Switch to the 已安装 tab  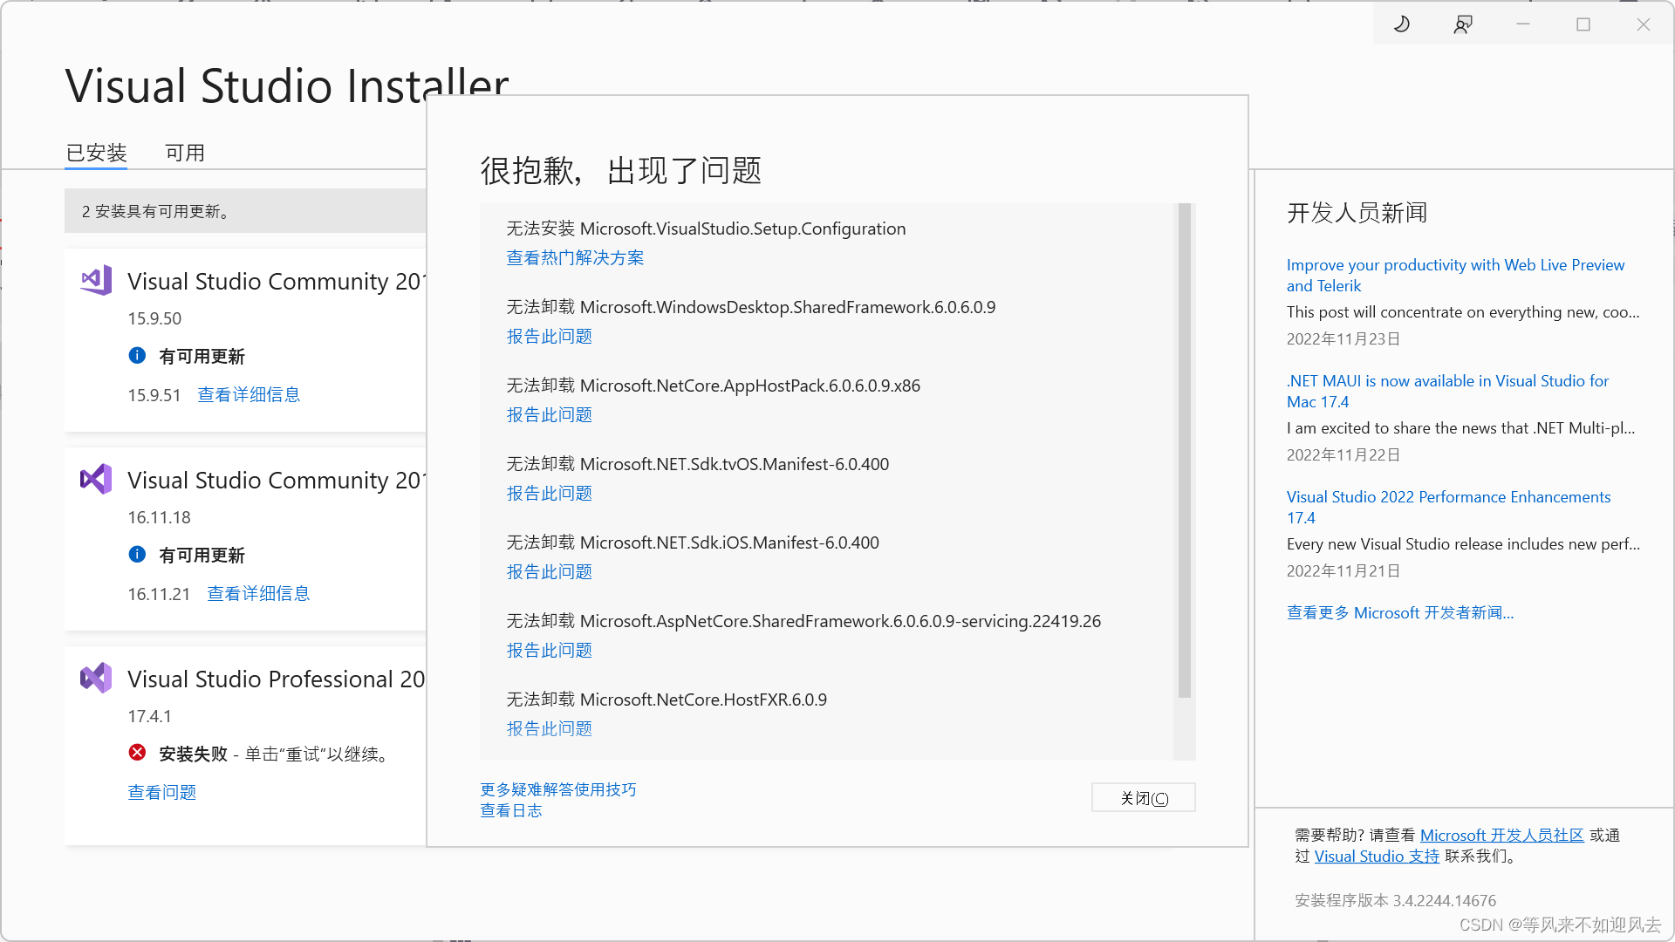[96, 153]
